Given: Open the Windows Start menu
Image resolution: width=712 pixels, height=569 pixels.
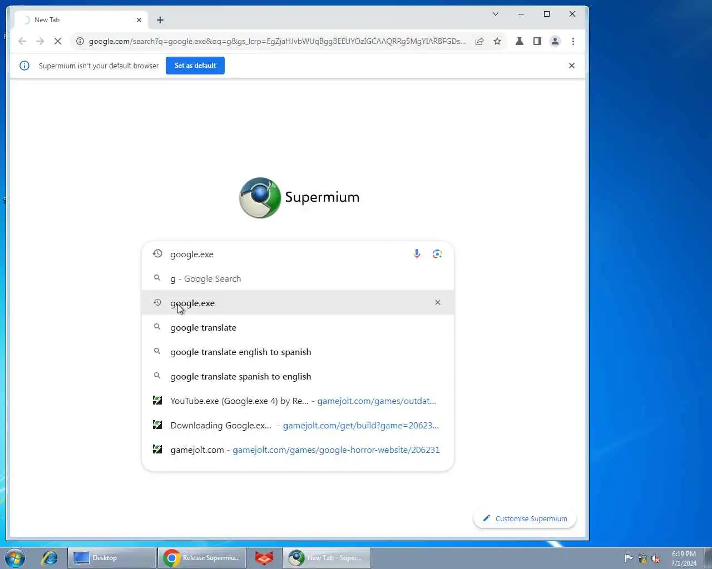Looking at the screenshot, I should coord(15,558).
